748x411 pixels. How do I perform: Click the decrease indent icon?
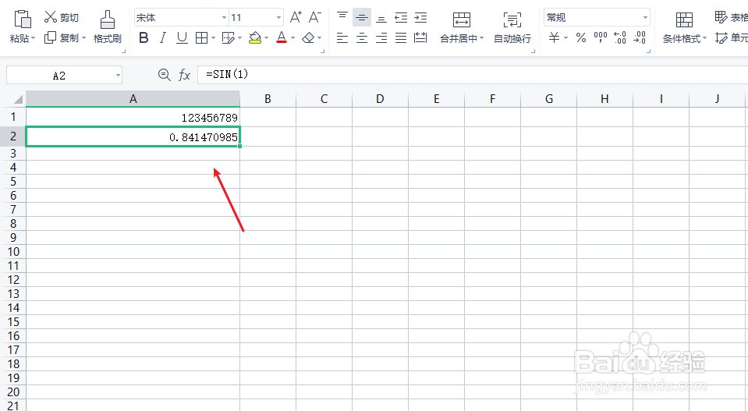click(401, 18)
